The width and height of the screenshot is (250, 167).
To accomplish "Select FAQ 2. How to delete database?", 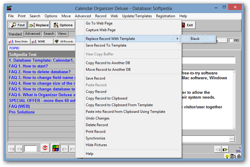I will pos(42,72).
